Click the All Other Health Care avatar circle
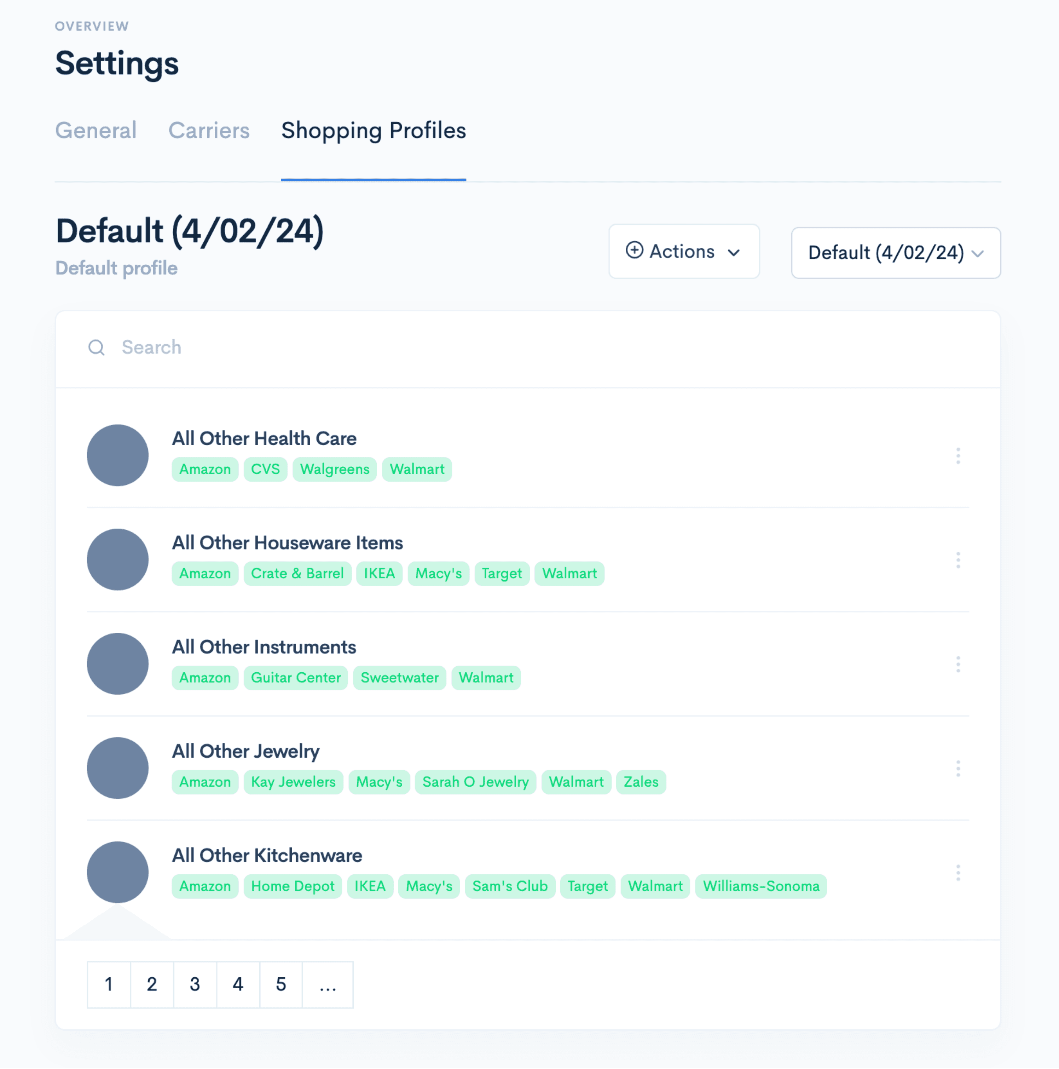This screenshot has height=1069, width=1059. [117, 455]
